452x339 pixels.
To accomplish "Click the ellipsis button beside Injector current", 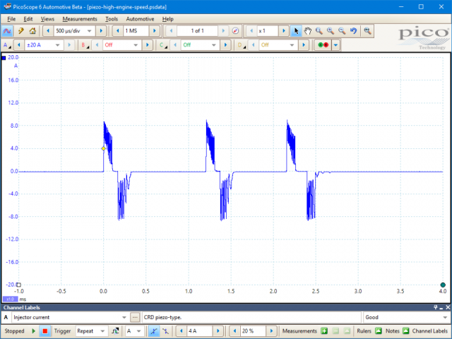I will click(135, 317).
